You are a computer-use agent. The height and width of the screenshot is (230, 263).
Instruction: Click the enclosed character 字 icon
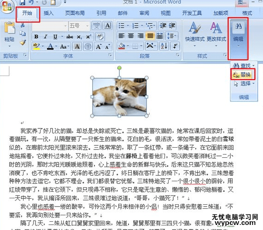tap(88, 46)
